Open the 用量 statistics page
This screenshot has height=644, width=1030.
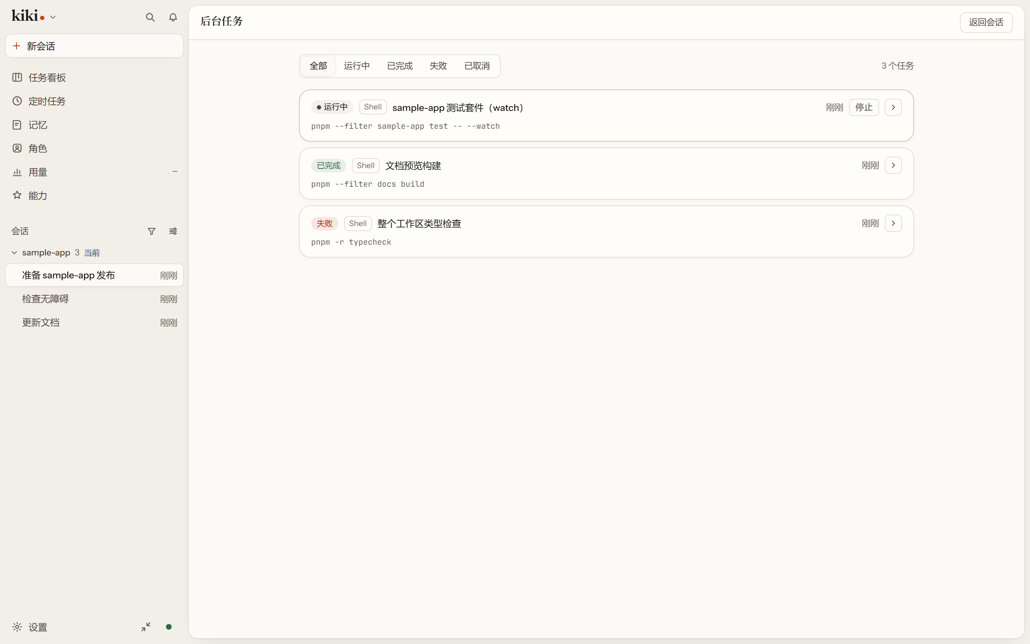[94, 172]
